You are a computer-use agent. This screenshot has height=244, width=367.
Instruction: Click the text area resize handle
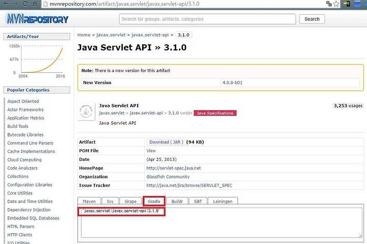tap(360, 235)
